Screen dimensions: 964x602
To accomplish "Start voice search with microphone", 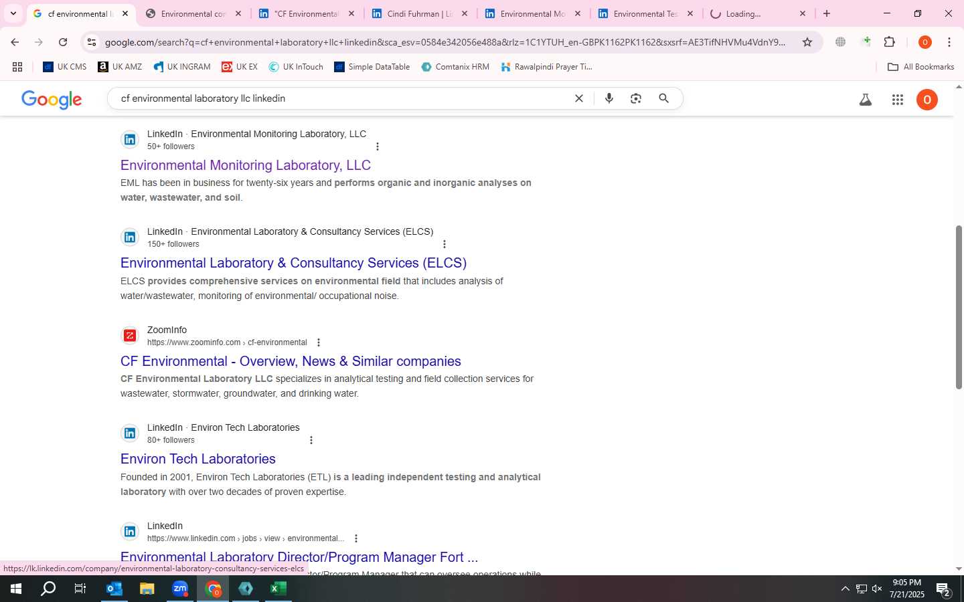I will 609,98.
